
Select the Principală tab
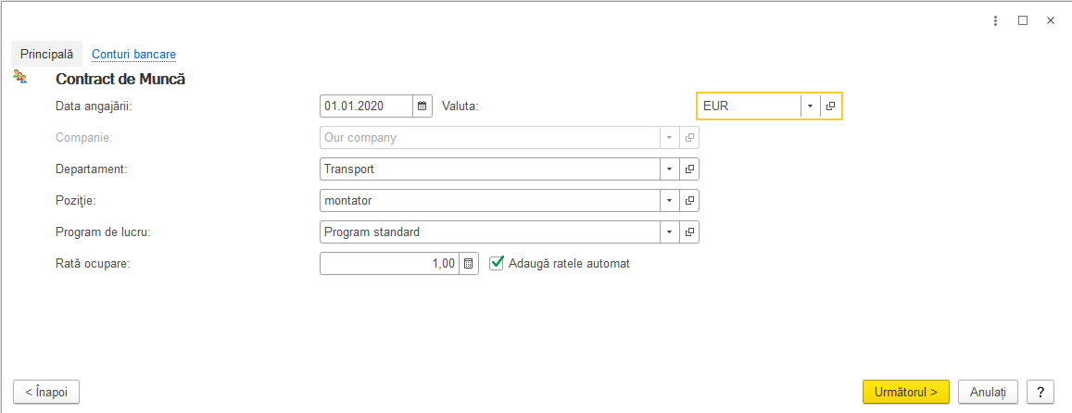(x=46, y=54)
